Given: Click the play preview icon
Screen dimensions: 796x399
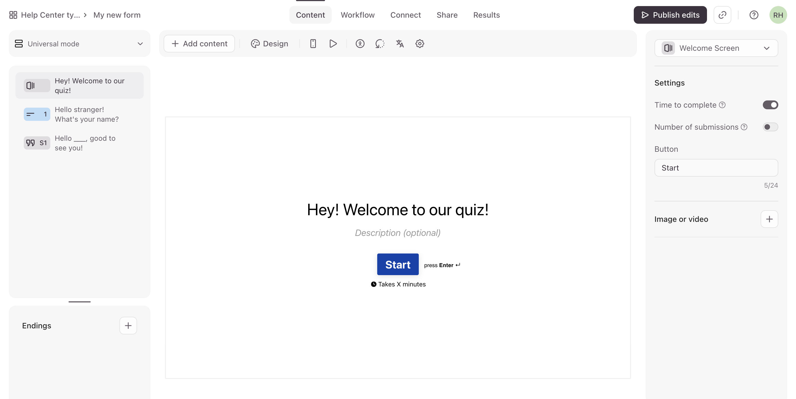Looking at the screenshot, I should pos(333,44).
